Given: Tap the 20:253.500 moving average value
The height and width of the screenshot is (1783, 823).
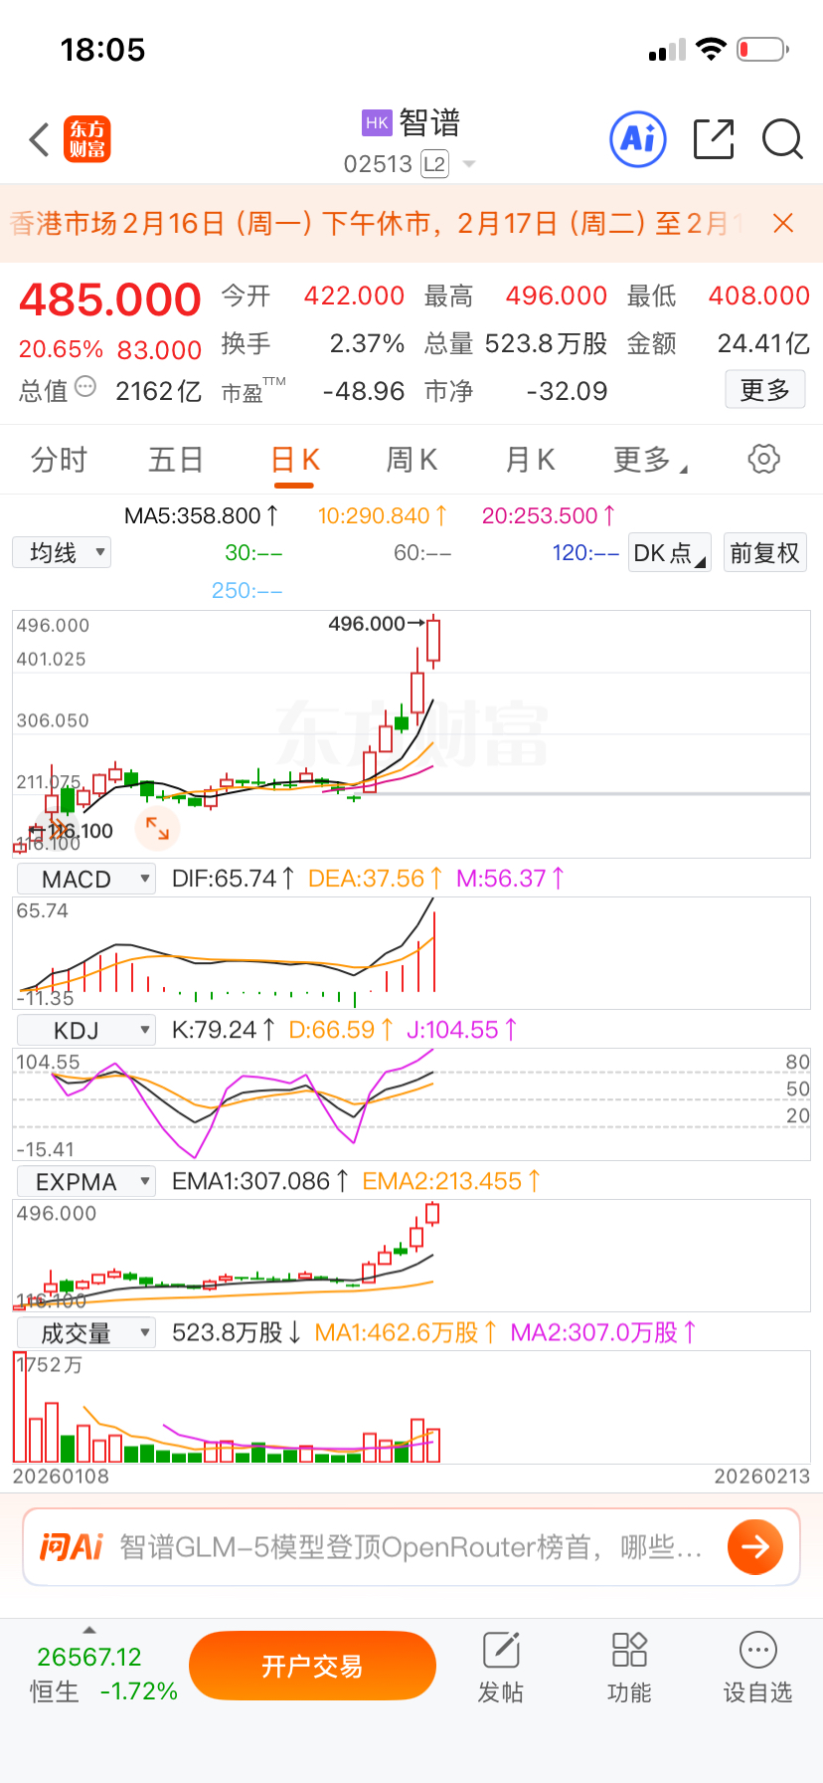Looking at the screenshot, I should [x=549, y=515].
